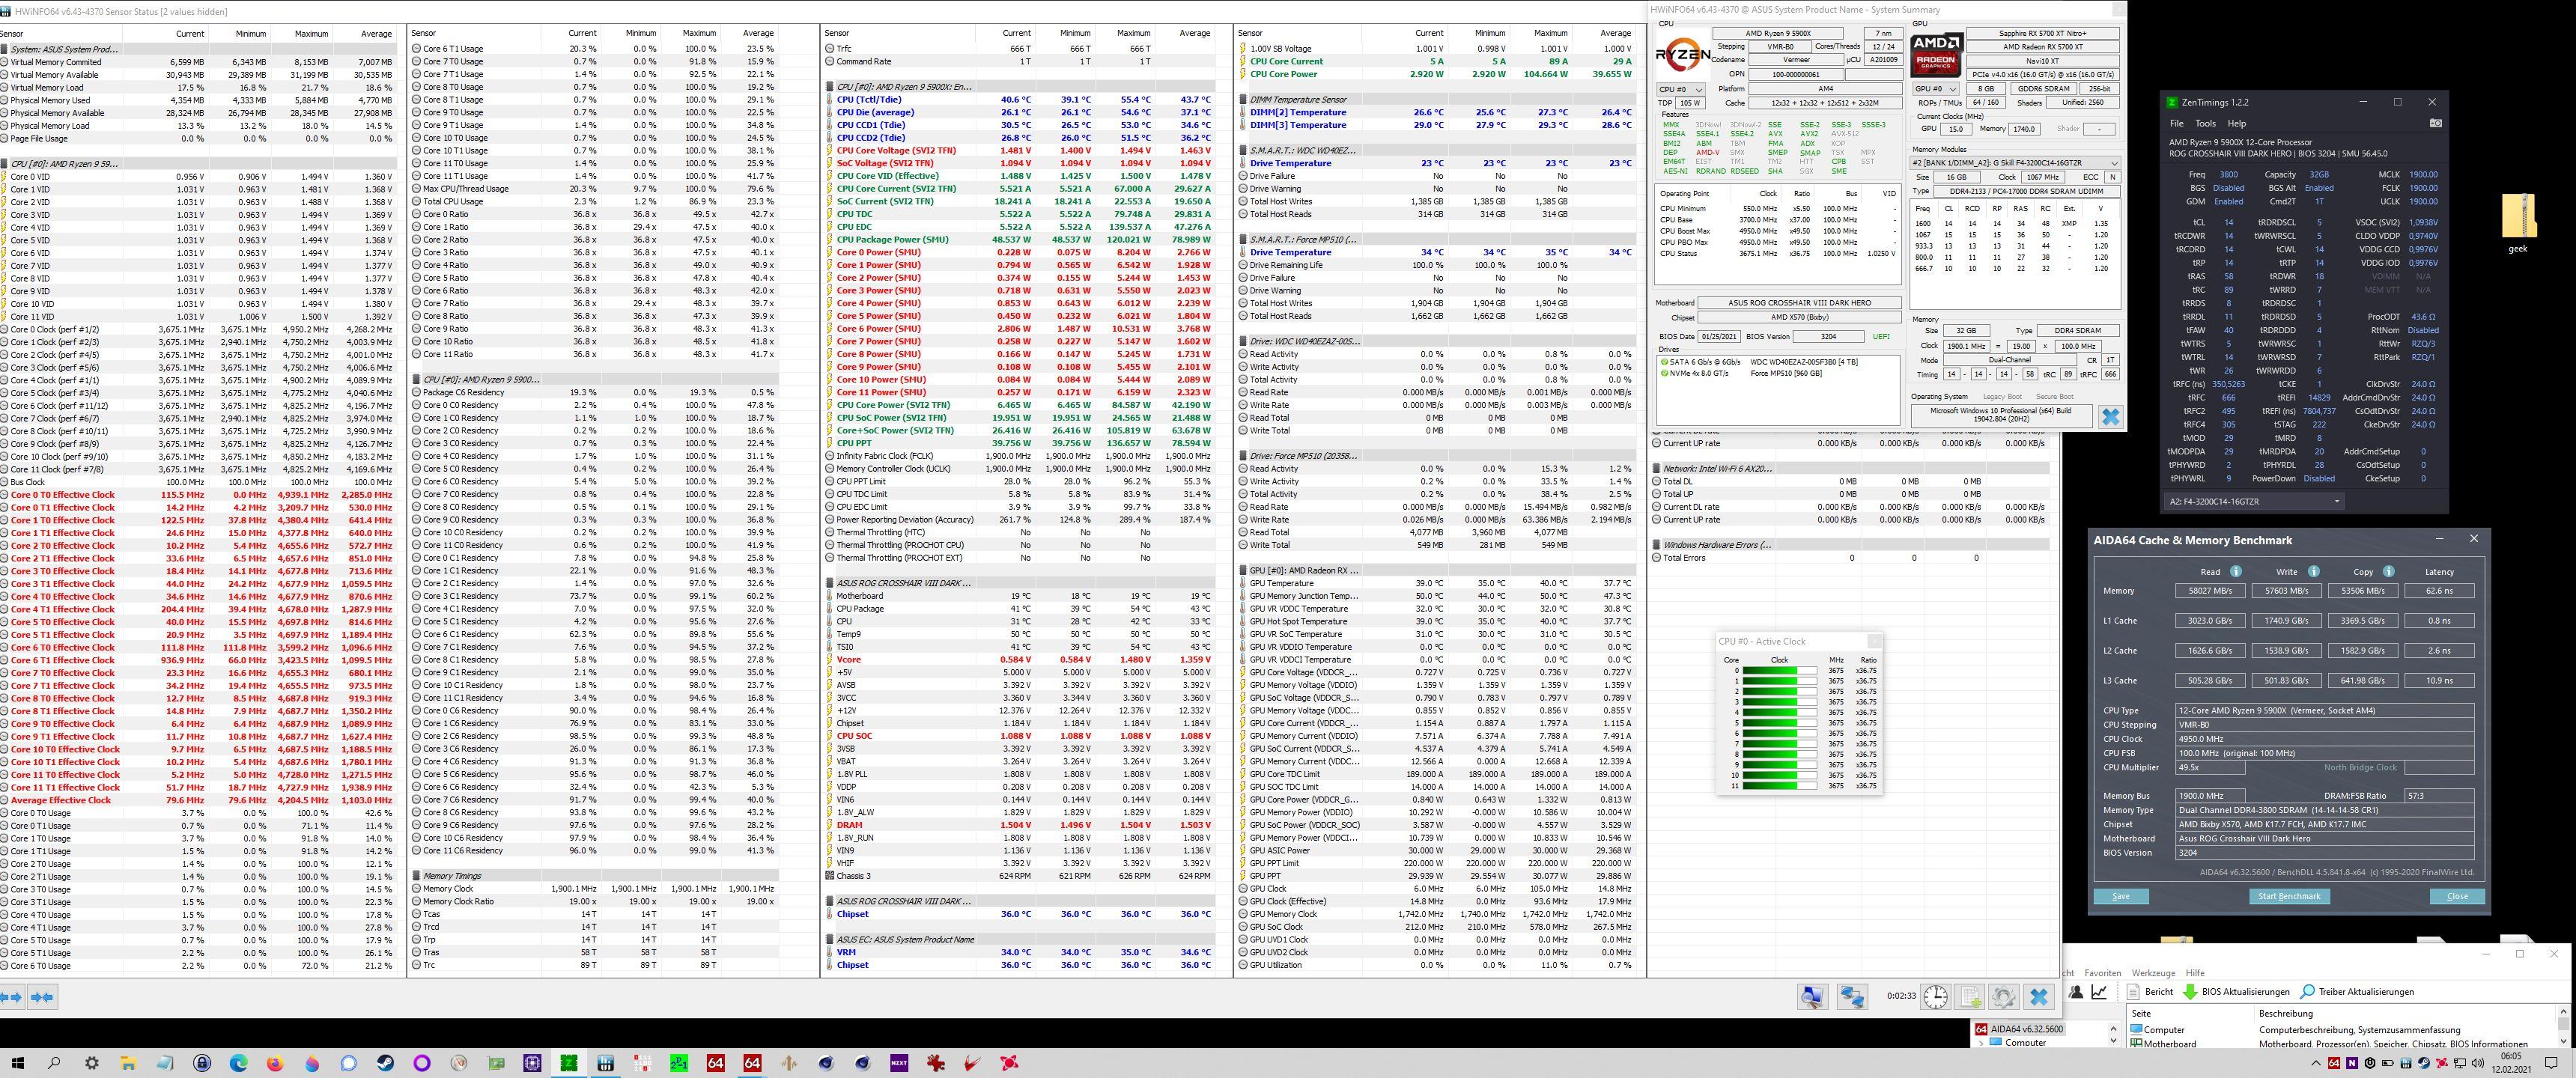Click the blue X in System Summary
The height and width of the screenshot is (1078, 2576).
click(x=2110, y=417)
